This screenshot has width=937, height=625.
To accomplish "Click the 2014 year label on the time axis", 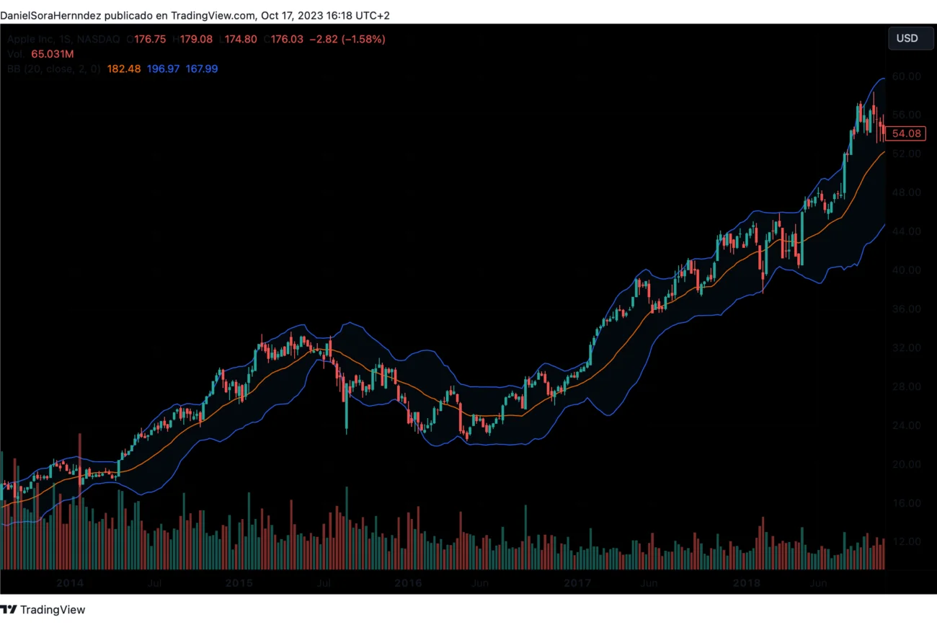I will click(69, 582).
